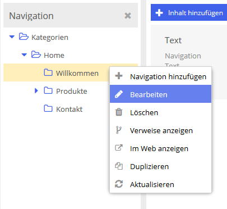Click the folder icon next to Kontakt

coord(48,108)
